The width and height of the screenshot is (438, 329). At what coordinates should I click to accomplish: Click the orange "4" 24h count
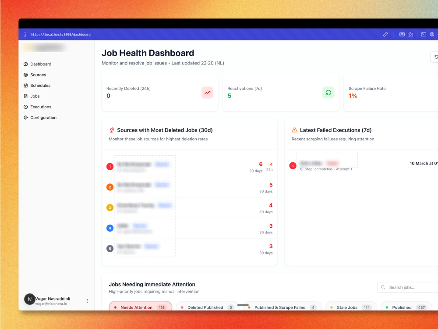[x=271, y=164]
